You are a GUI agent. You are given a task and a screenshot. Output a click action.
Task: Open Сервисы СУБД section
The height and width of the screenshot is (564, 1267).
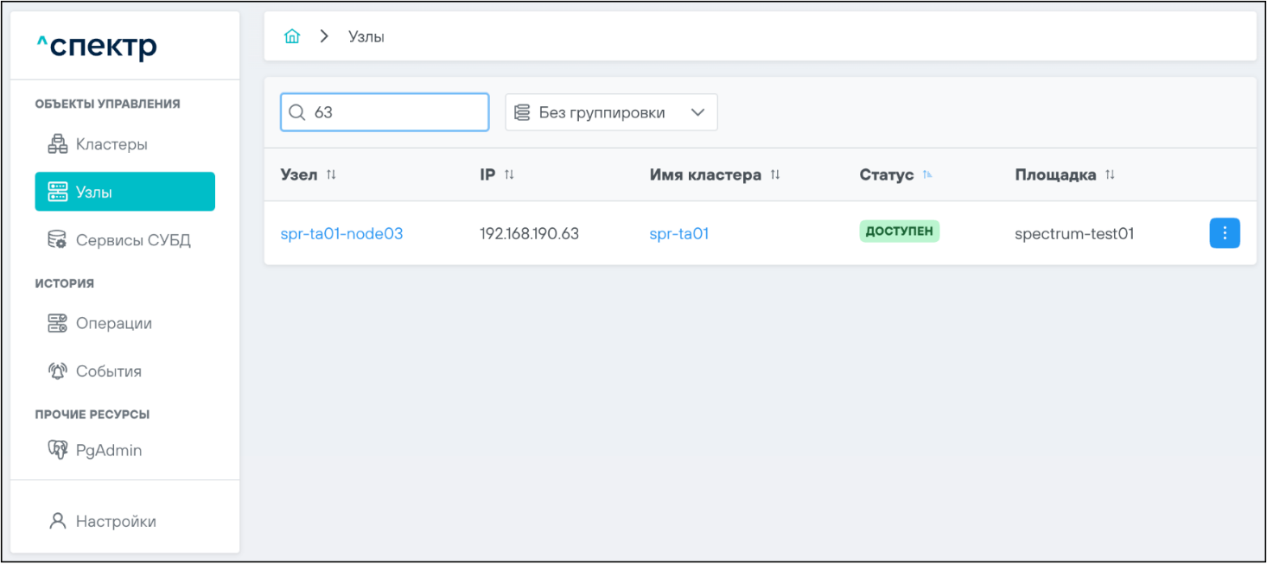(132, 240)
